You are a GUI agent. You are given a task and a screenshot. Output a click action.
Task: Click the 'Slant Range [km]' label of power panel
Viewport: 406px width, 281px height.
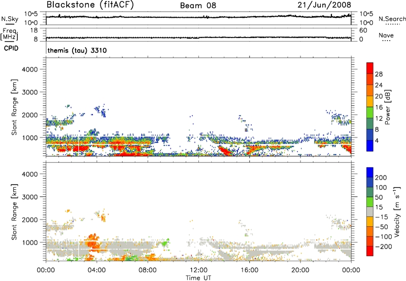(14, 107)
